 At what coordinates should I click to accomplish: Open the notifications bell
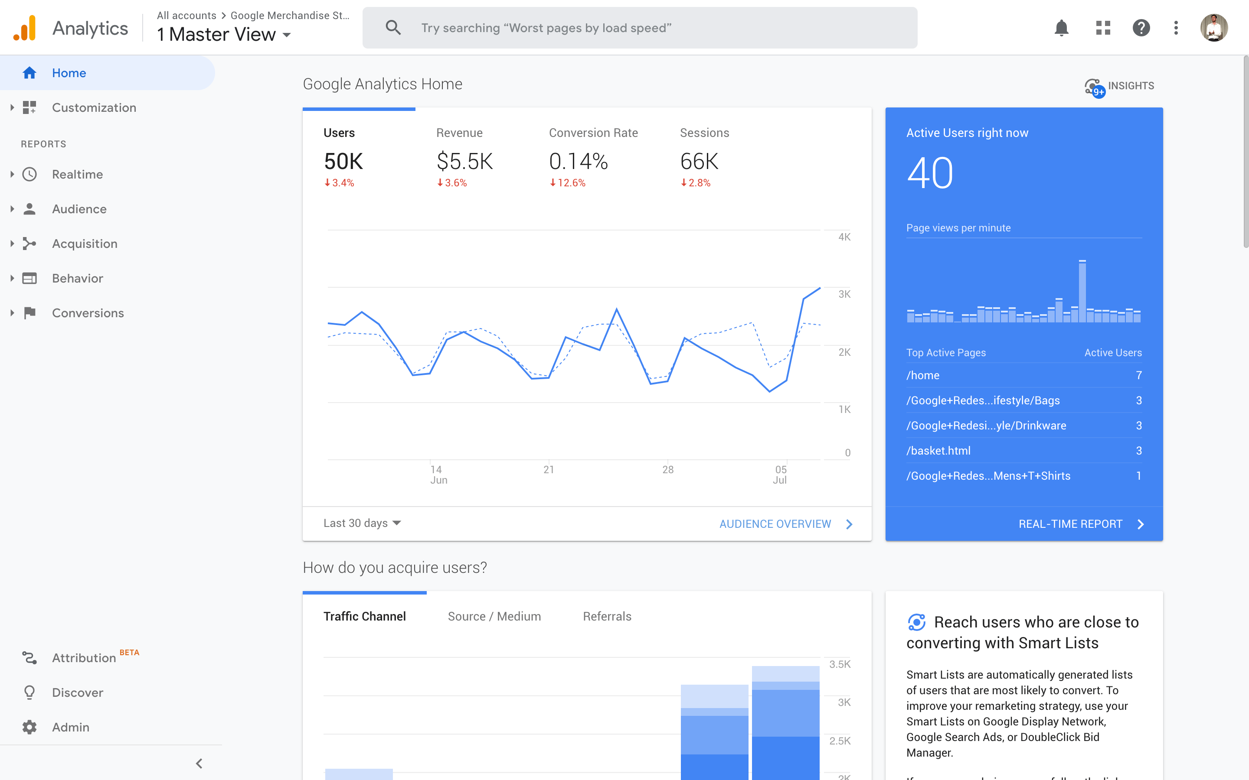pos(1061,28)
